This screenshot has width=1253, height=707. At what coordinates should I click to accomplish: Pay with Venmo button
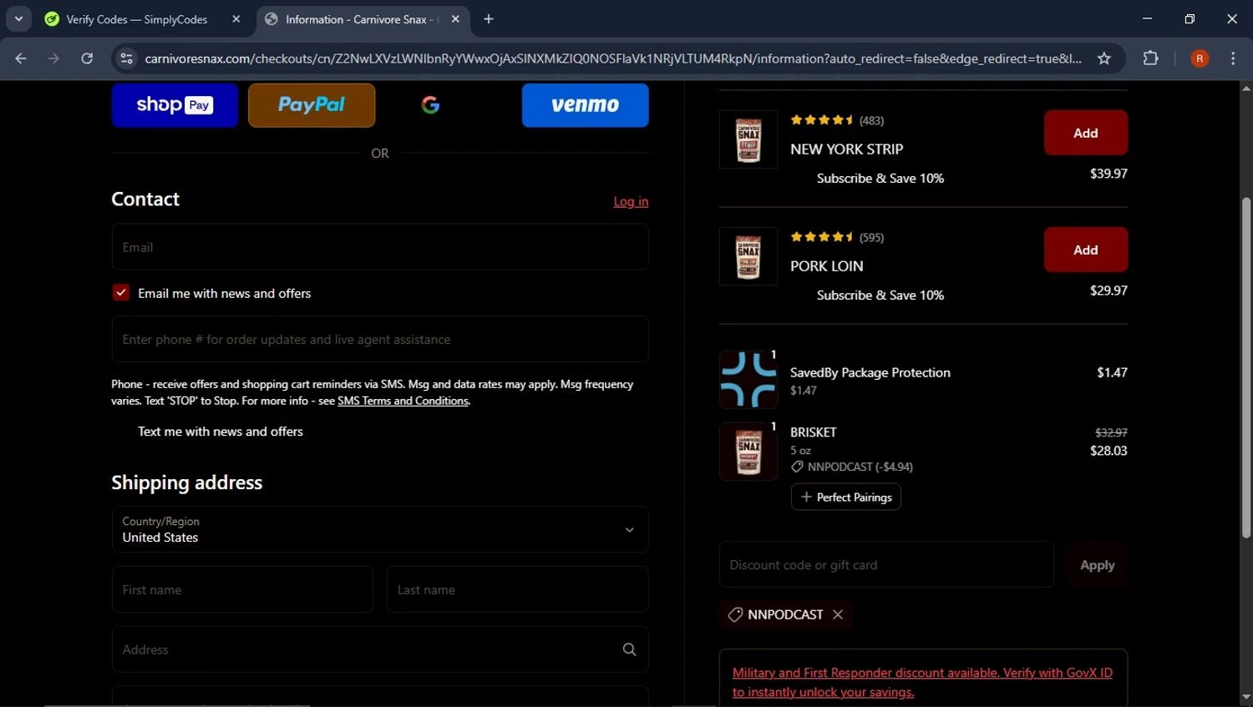[585, 105]
